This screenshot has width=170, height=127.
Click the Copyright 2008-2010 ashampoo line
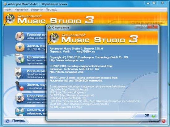pos(89,57)
